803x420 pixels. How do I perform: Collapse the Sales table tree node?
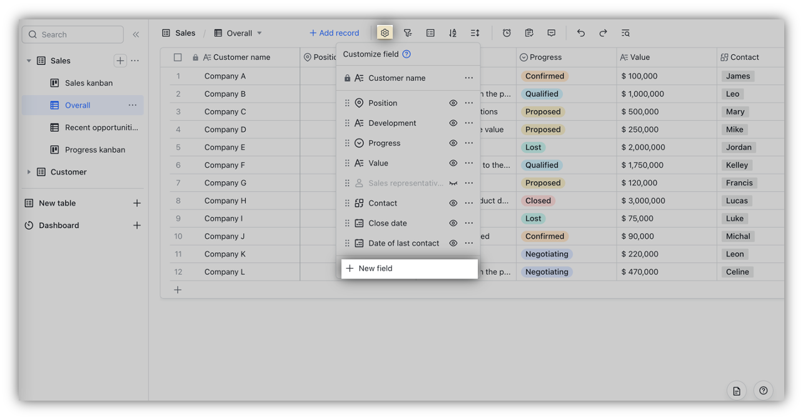(x=29, y=61)
